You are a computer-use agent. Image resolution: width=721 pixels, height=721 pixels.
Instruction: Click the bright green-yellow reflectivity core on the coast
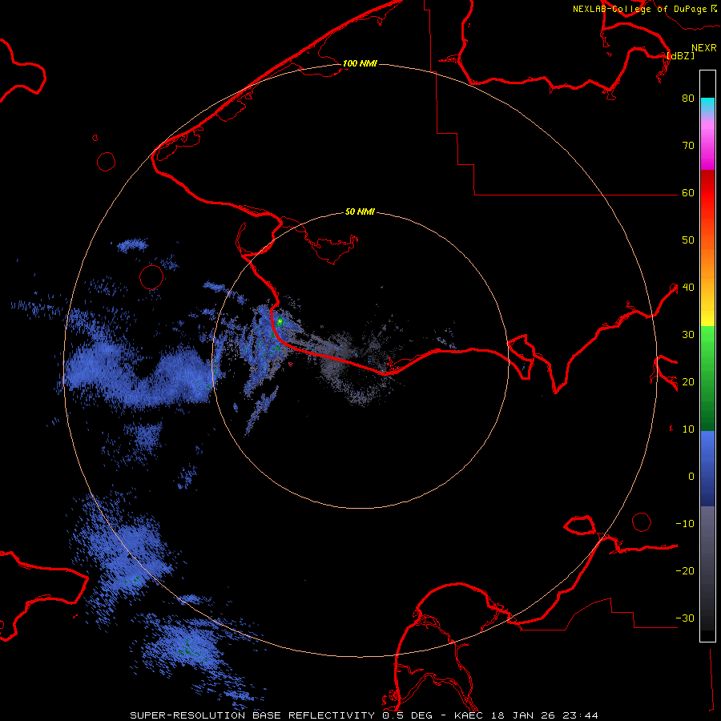point(280,321)
